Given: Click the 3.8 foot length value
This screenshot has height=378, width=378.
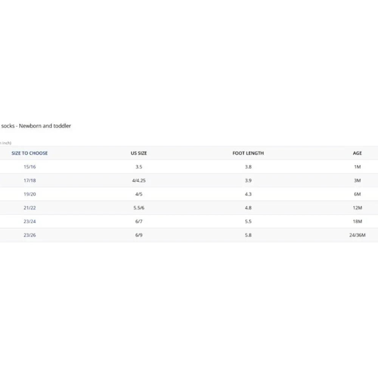Looking at the screenshot, I should 248,167.
